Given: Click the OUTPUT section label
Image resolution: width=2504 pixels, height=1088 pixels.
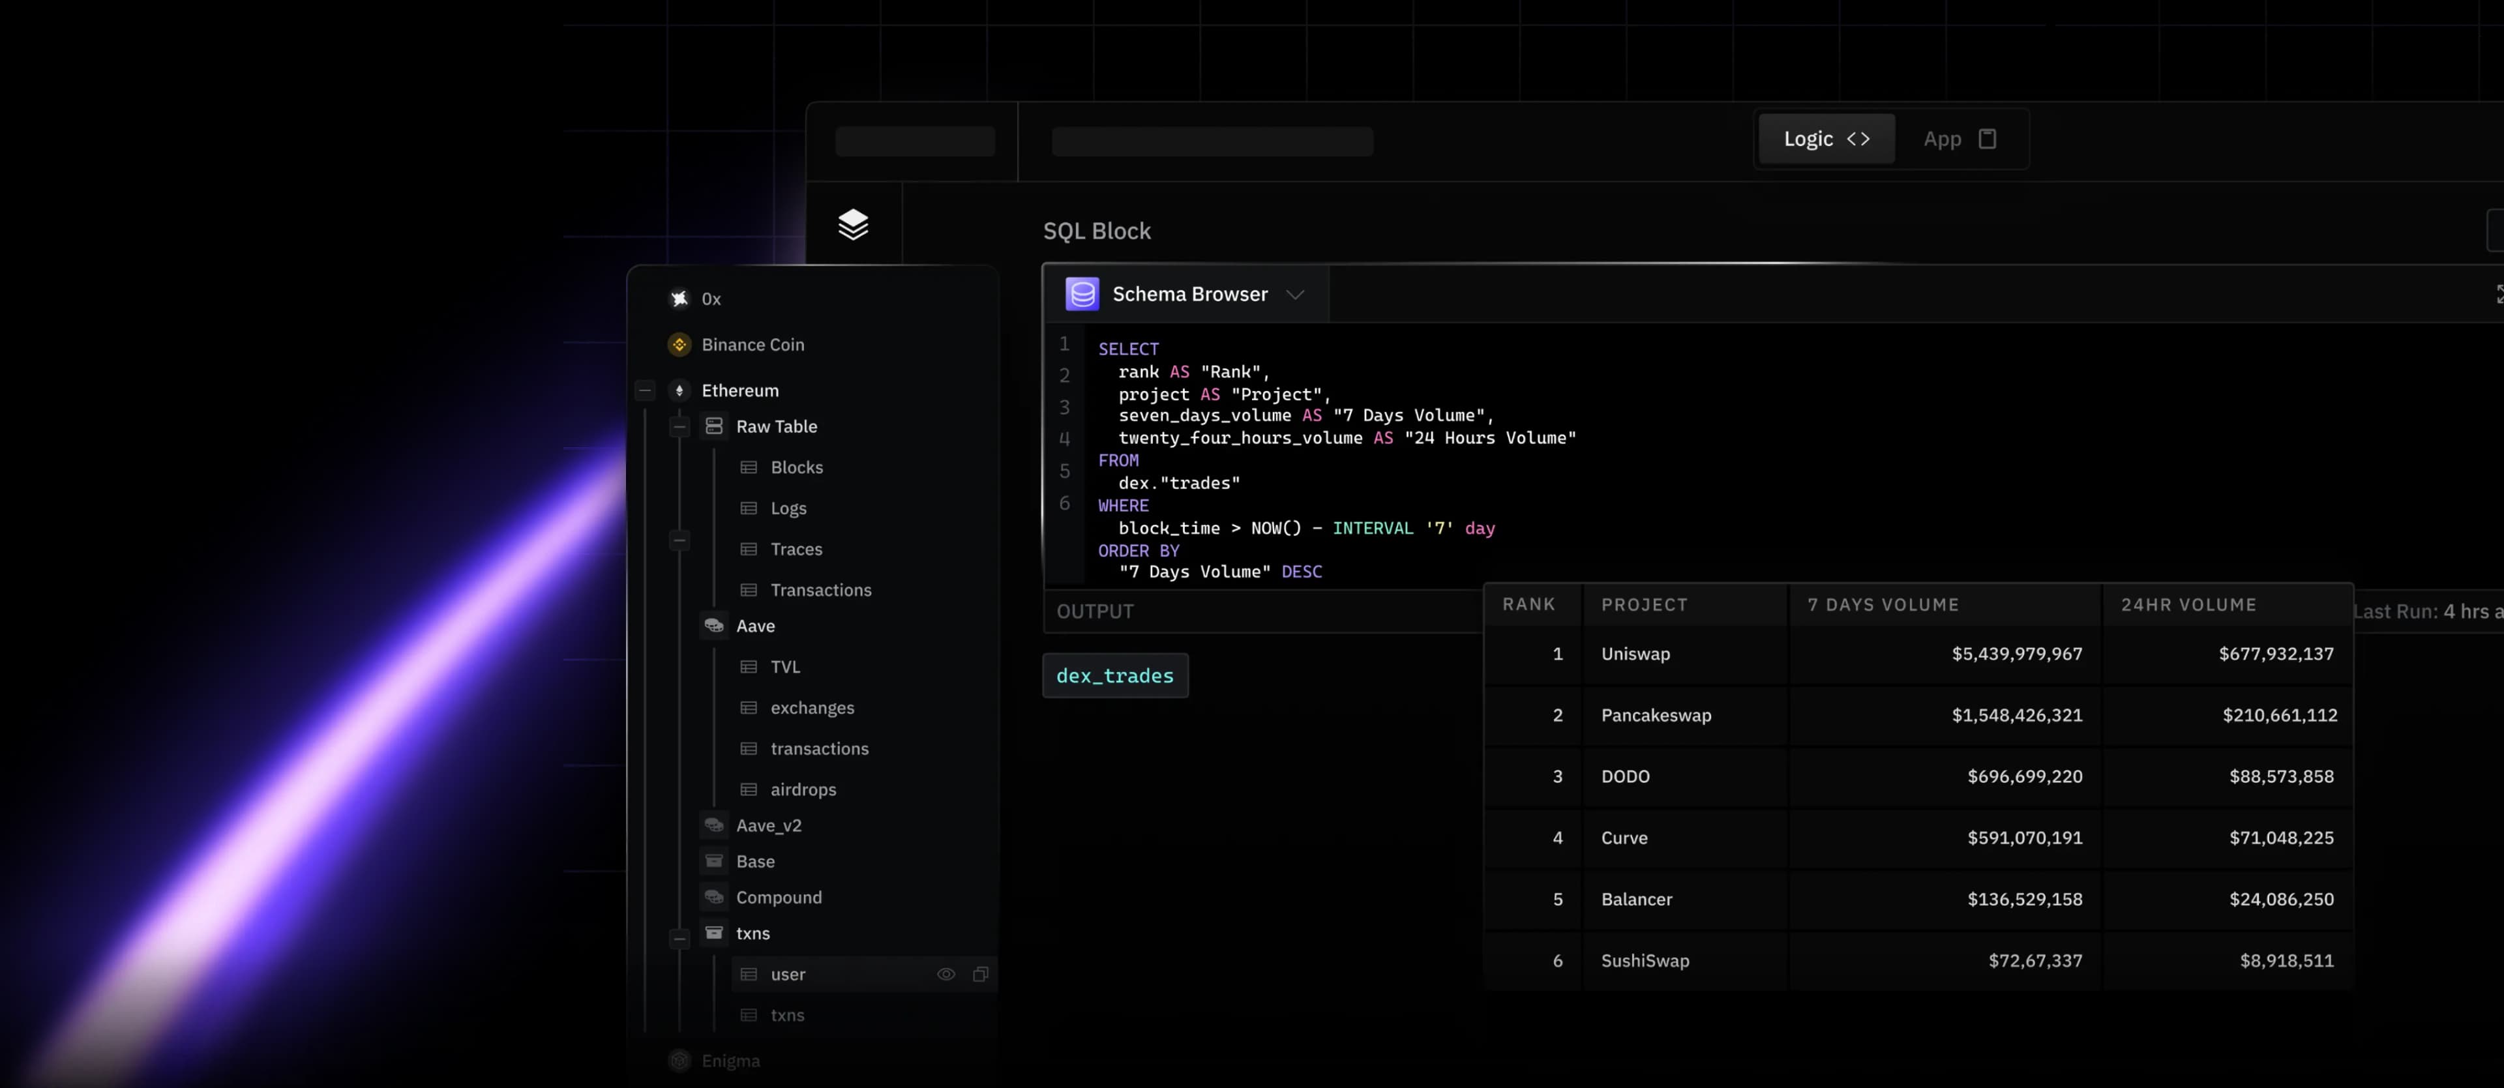Looking at the screenshot, I should [x=1095, y=611].
